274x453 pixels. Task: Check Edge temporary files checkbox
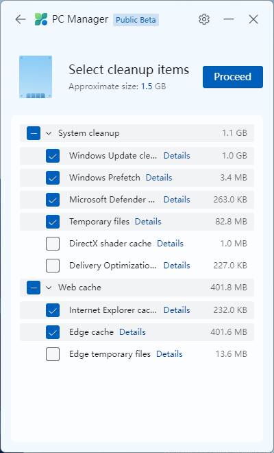[53, 354]
